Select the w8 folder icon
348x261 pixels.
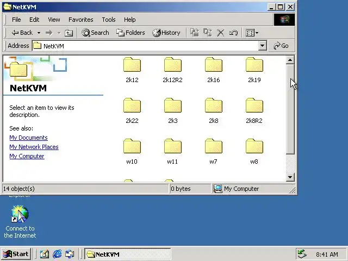(x=254, y=146)
